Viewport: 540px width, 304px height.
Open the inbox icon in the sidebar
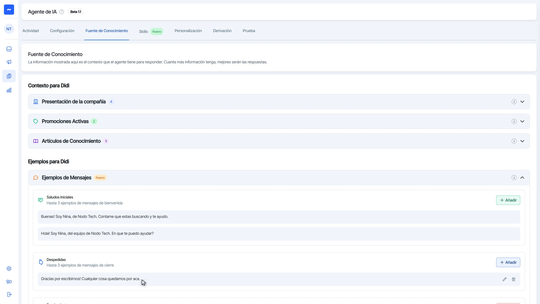click(9, 49)
